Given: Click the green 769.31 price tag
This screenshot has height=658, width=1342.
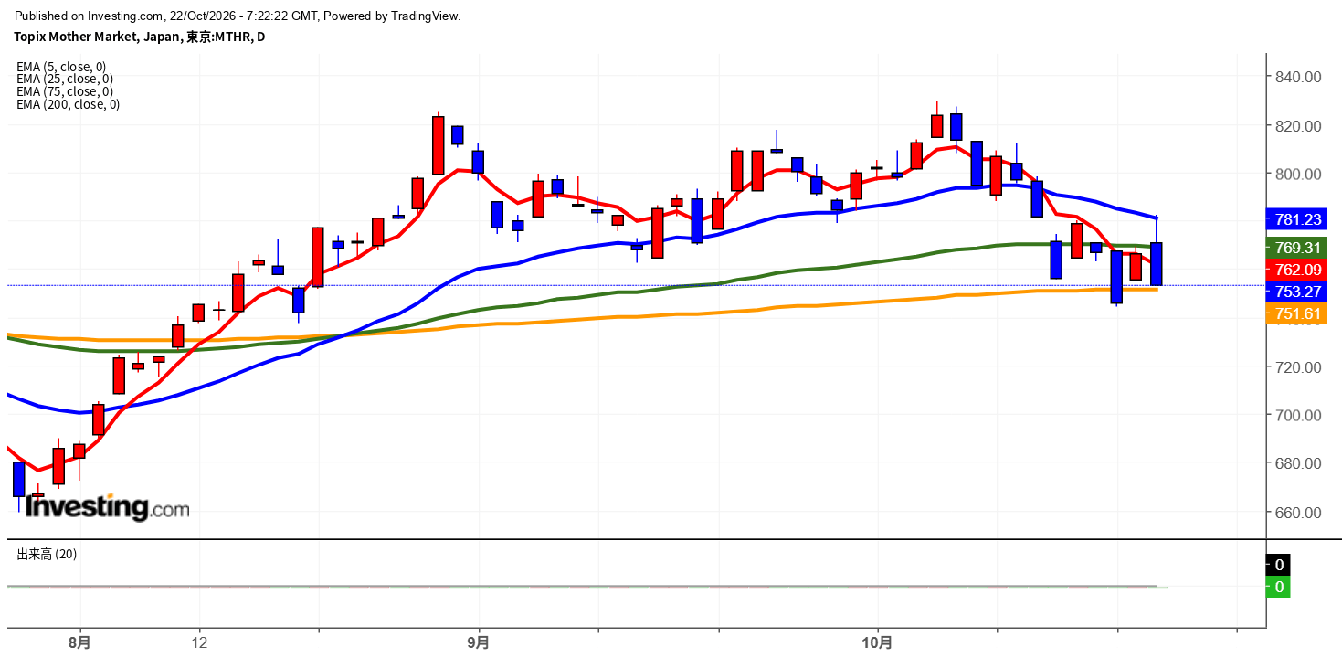Looking at the screenshot, I should (x=1296, y=248).
